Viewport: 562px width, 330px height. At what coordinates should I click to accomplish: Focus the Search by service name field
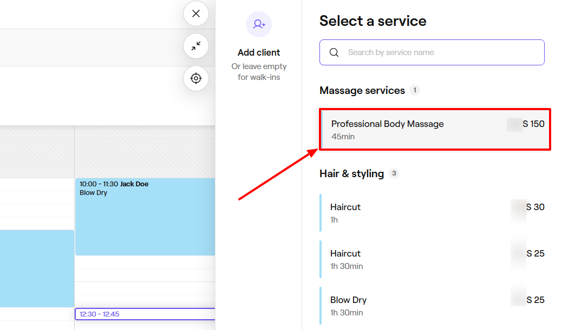coord(439,52)
